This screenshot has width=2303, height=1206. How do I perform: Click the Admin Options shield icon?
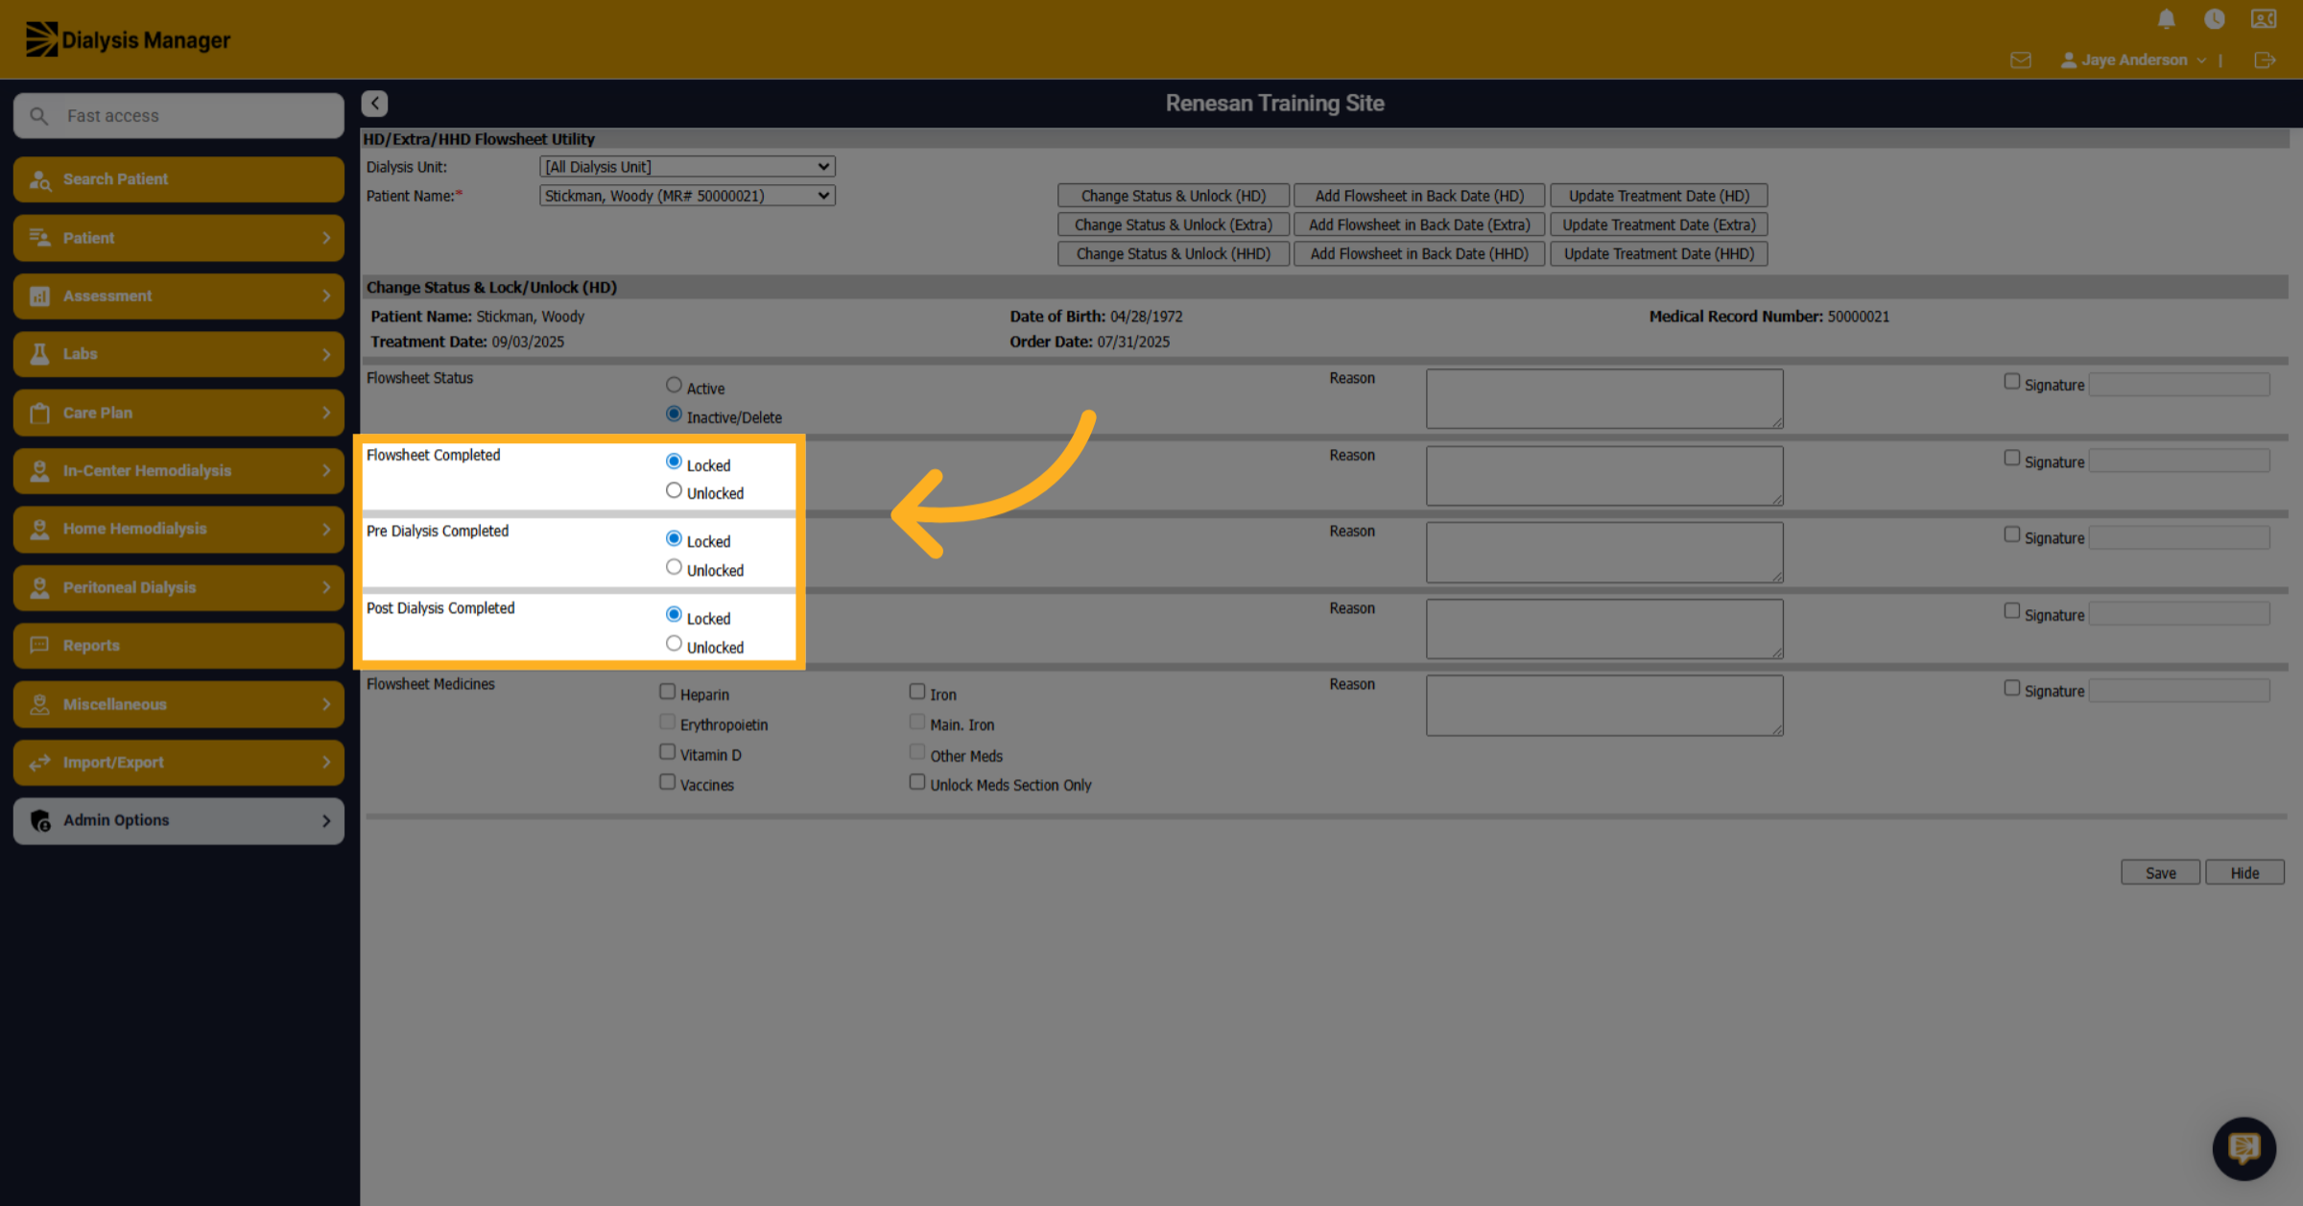(39, 820)
